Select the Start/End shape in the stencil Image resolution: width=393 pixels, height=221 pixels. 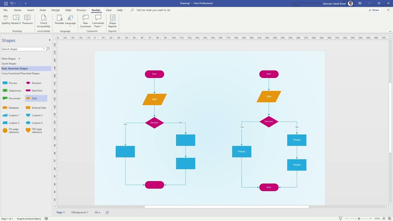coord(34,91)
